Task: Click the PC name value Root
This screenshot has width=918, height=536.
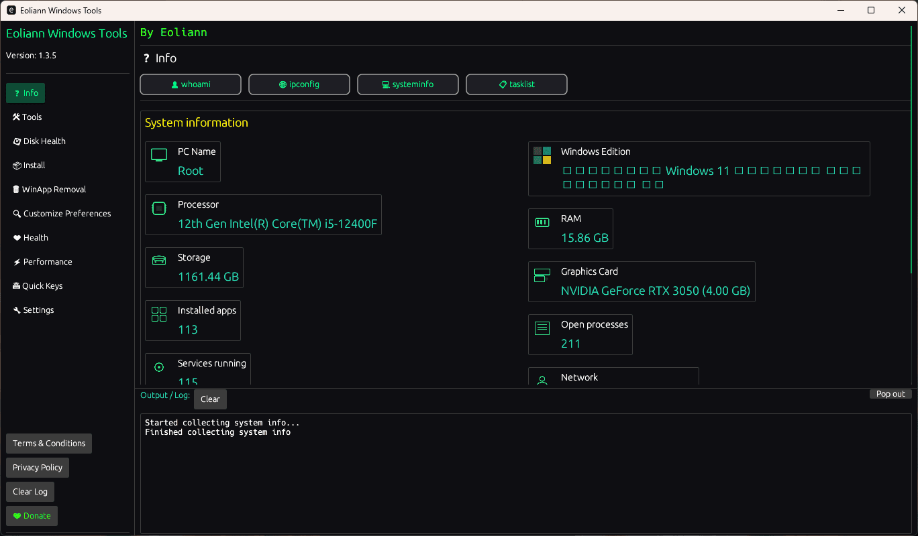Action: pyautogui.click(x=191, y=171)
